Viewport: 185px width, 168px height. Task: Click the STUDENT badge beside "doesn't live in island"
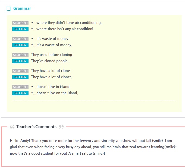(20, 87)
